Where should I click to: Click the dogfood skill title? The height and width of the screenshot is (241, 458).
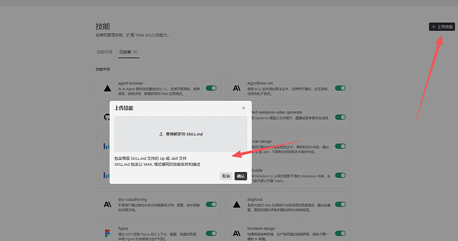(255, 200)
